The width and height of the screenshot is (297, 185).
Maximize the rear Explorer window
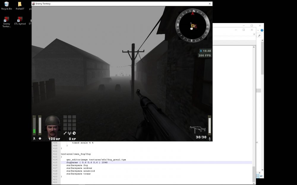[x=252, y=25]
